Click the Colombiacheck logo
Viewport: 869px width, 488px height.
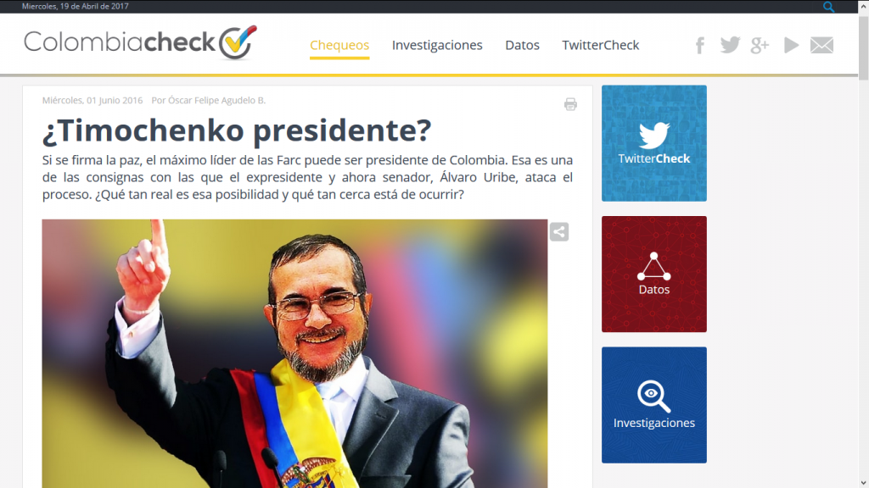[x=141, y=42]
